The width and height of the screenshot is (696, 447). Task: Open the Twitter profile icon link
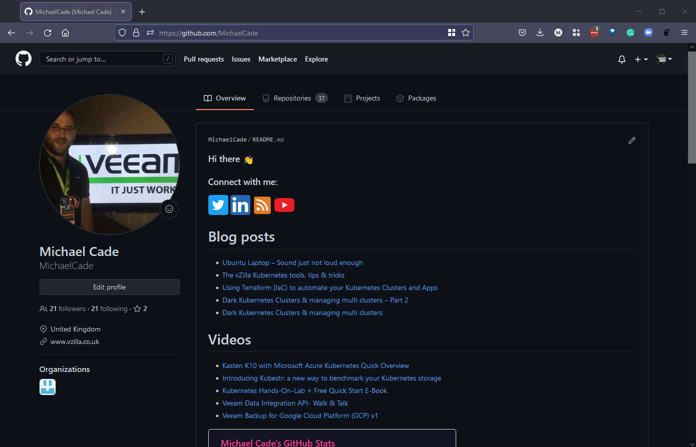(x=218, y=205)
